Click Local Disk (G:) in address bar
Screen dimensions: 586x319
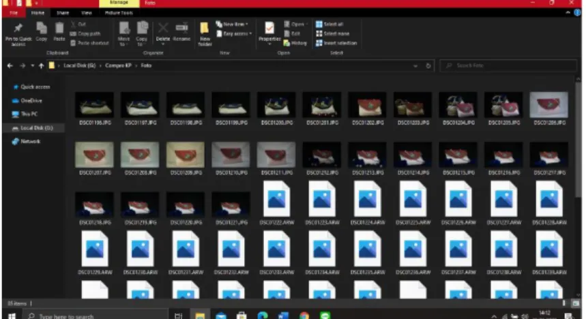80,65
